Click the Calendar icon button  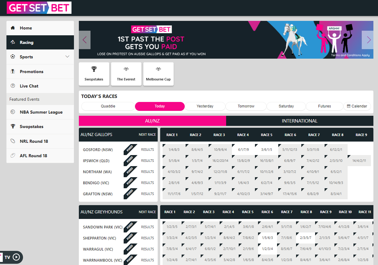(x=357, y=106)
